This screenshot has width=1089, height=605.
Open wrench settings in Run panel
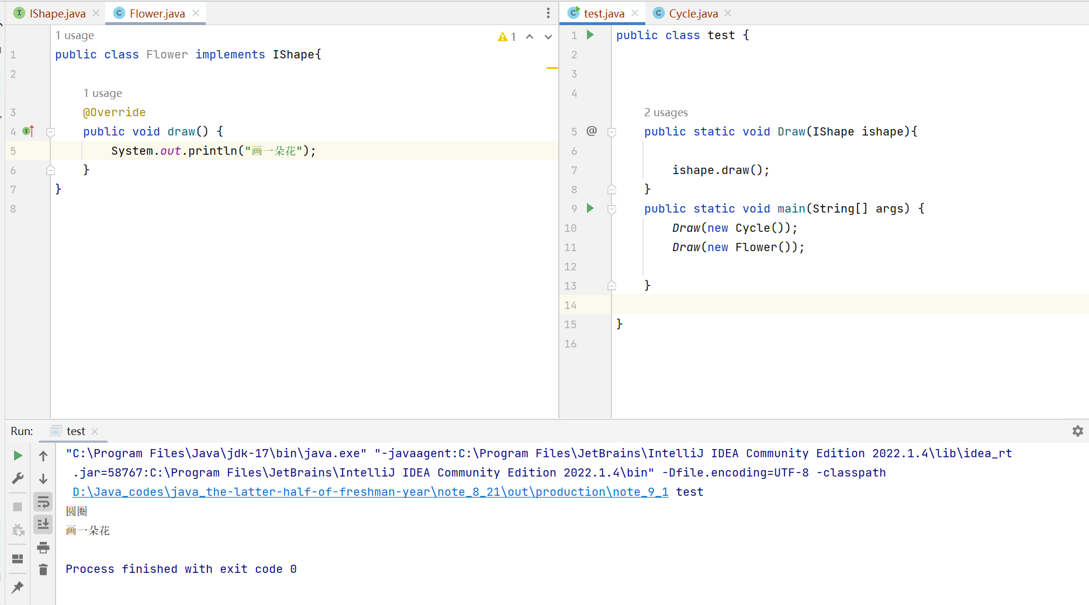pyautogui.click(x=18, y=479)
